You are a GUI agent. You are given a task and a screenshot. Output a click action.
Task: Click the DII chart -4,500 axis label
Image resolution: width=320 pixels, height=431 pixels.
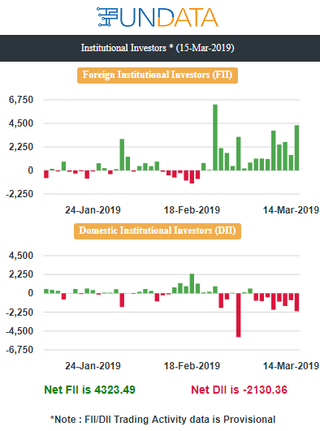pyautogui.click(x=19, y=331)
